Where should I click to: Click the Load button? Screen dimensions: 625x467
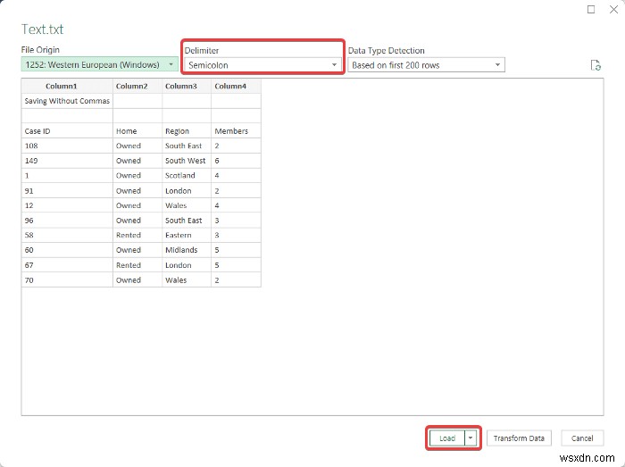[447, 438]
